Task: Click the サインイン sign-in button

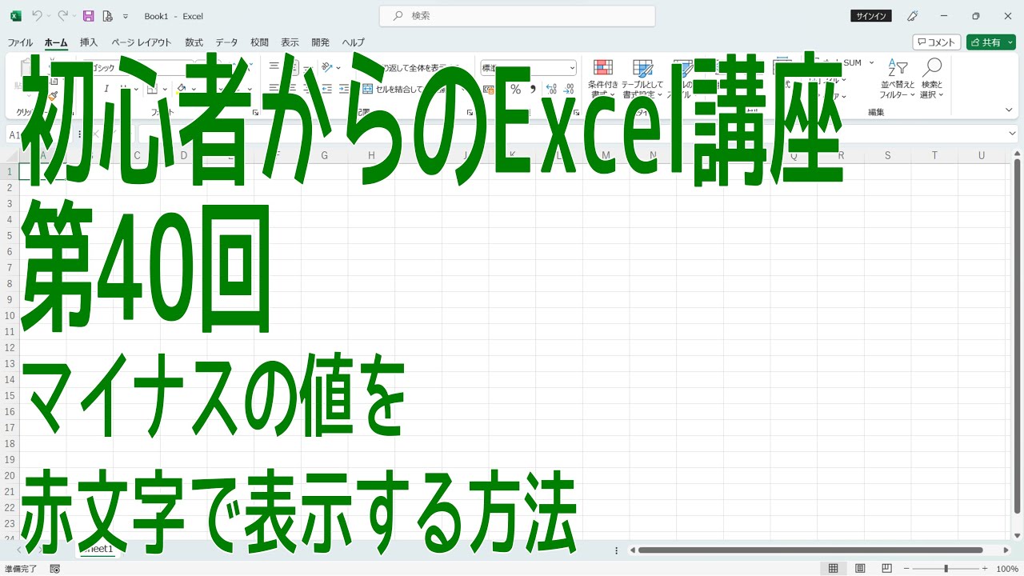Action: pyautogui.click(x=872, y=16)
